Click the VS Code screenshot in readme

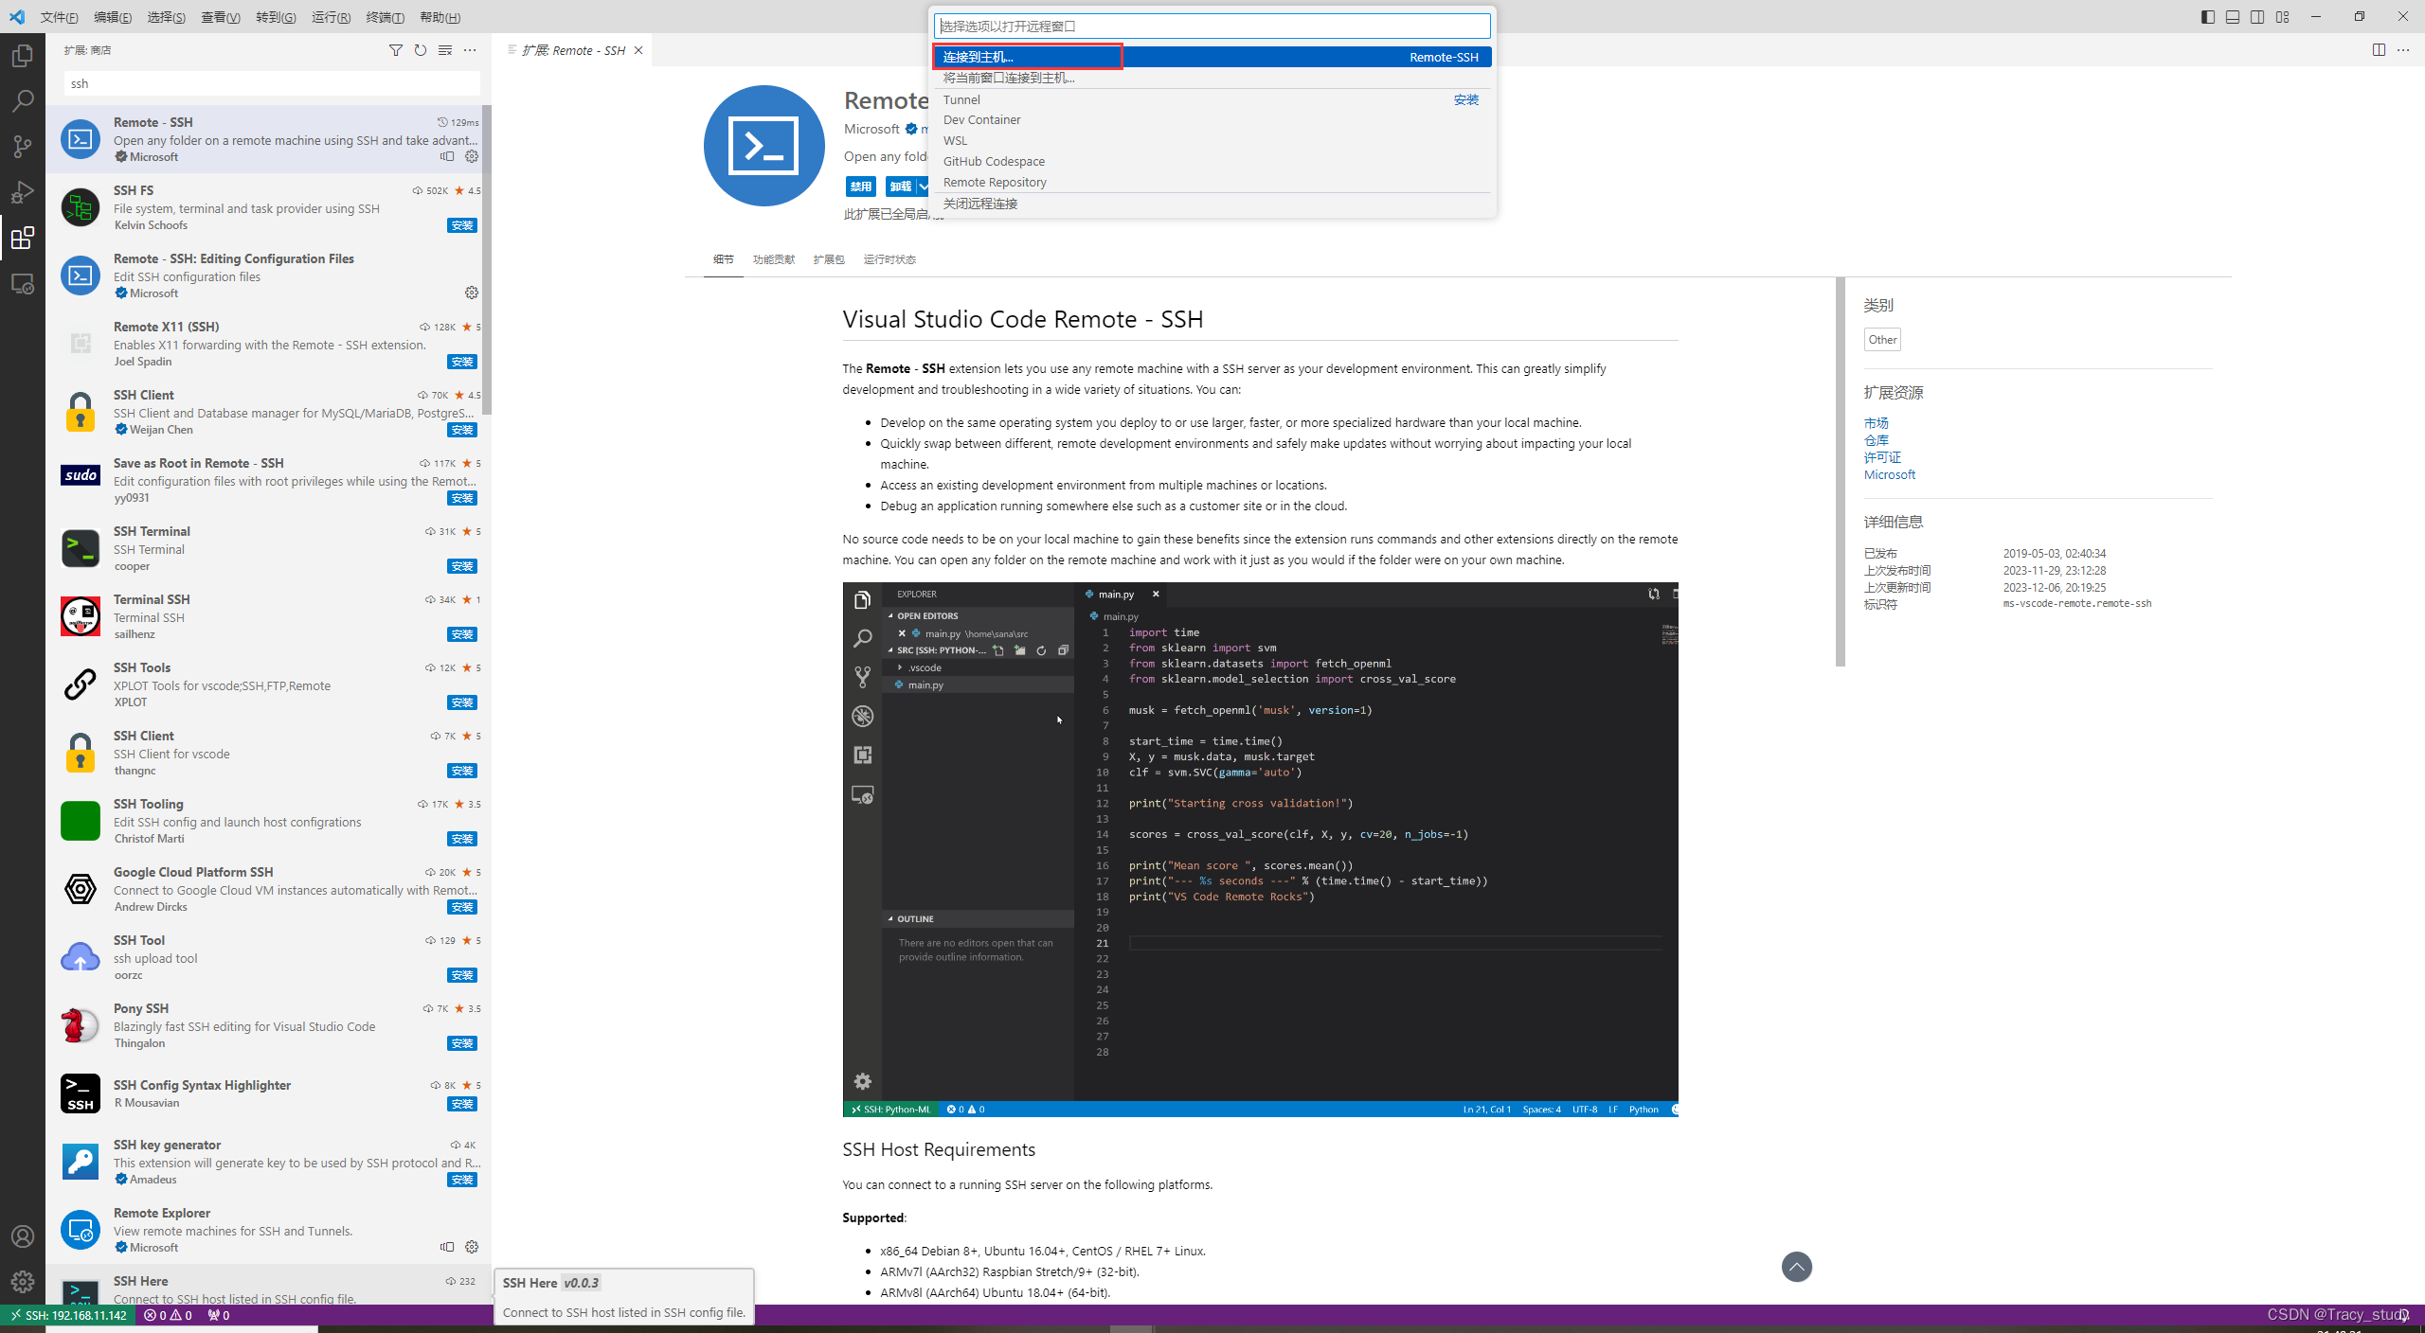[1260, 849]
